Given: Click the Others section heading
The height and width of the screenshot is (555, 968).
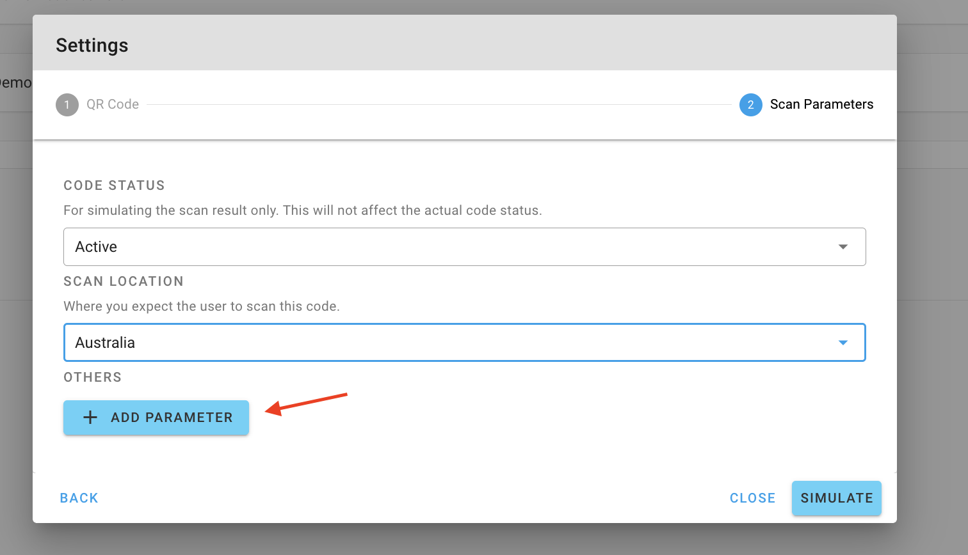Looking at the screenshot, I should coord(92,377).
